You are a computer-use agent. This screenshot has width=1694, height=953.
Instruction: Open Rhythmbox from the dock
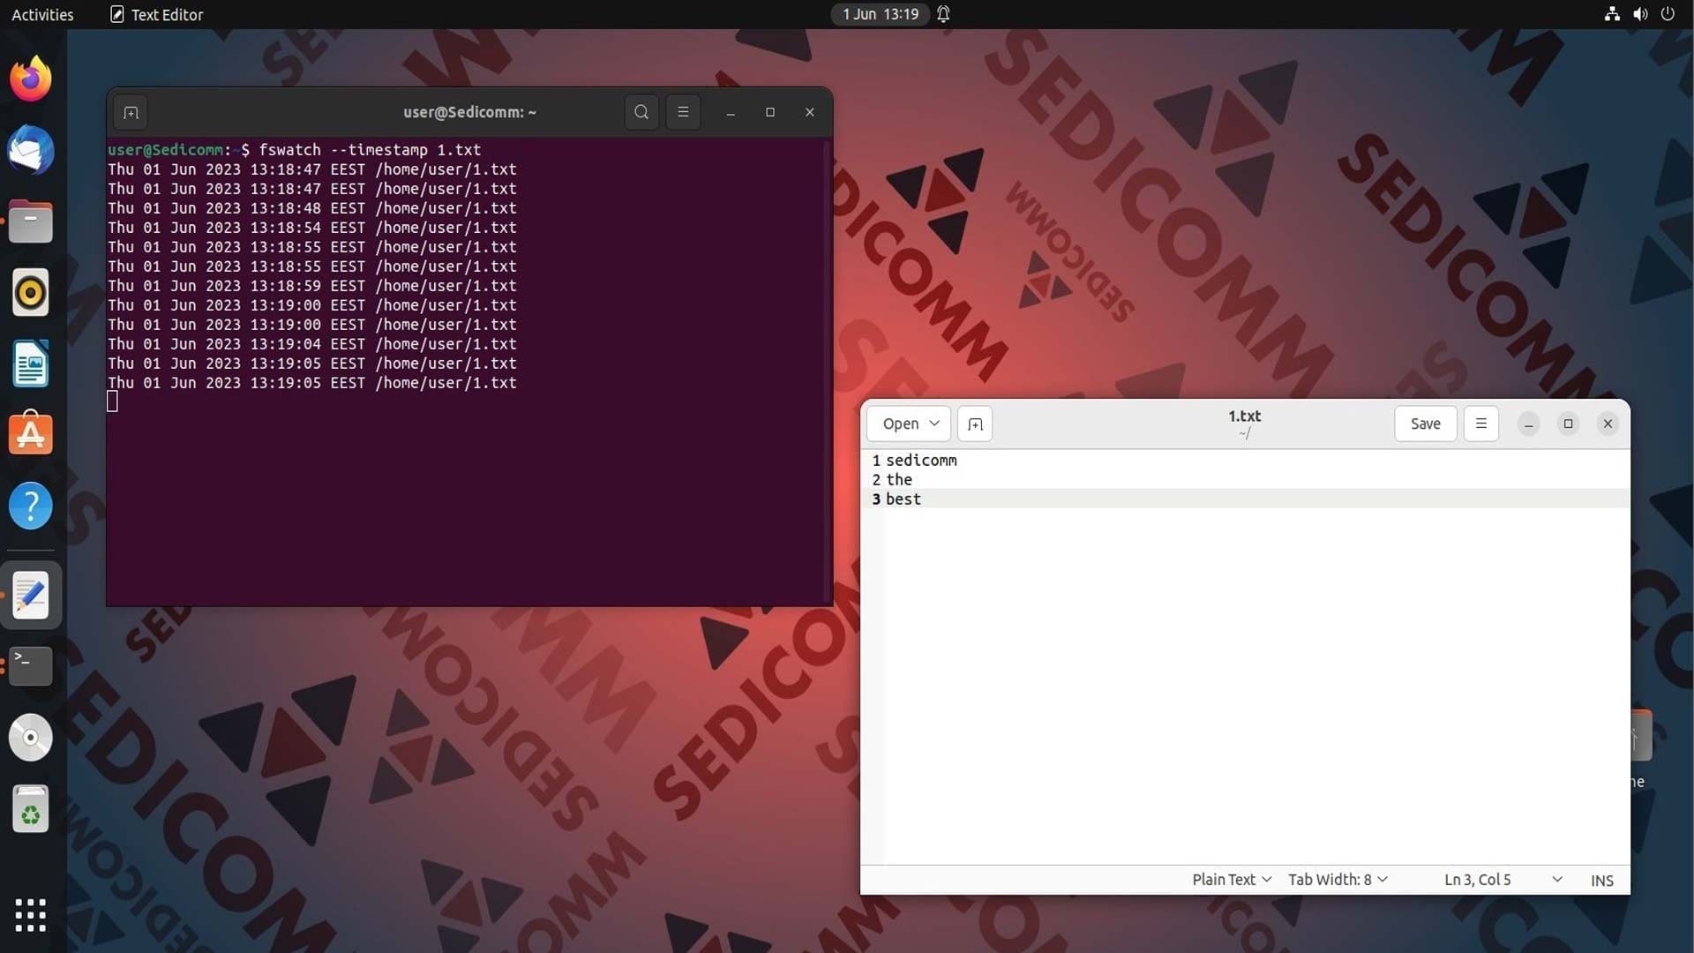click(31, 292)
